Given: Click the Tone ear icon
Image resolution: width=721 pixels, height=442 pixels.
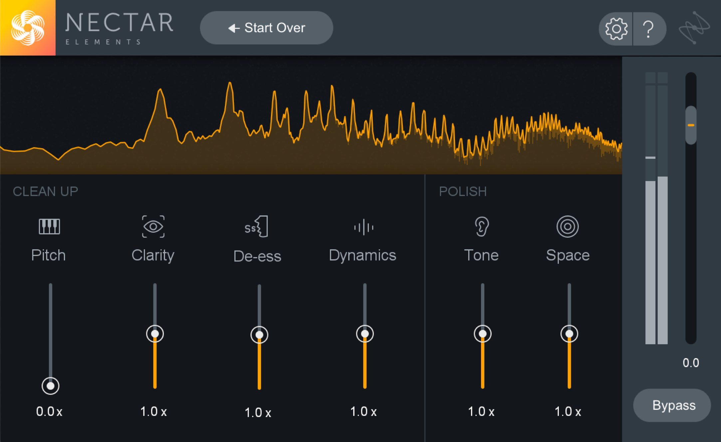Looking at the screenshot, I should pos(482,227).
